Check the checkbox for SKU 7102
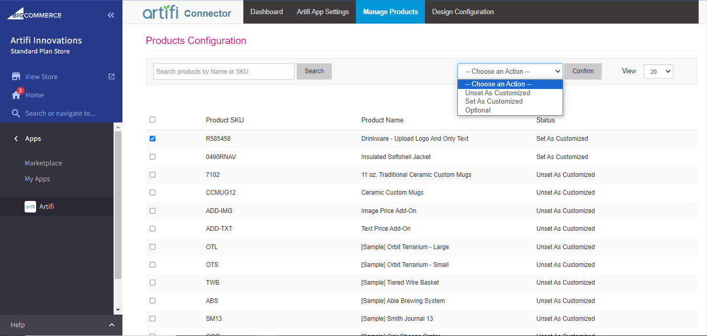This screenshot has width=707, height=336. tap(153, 174)
